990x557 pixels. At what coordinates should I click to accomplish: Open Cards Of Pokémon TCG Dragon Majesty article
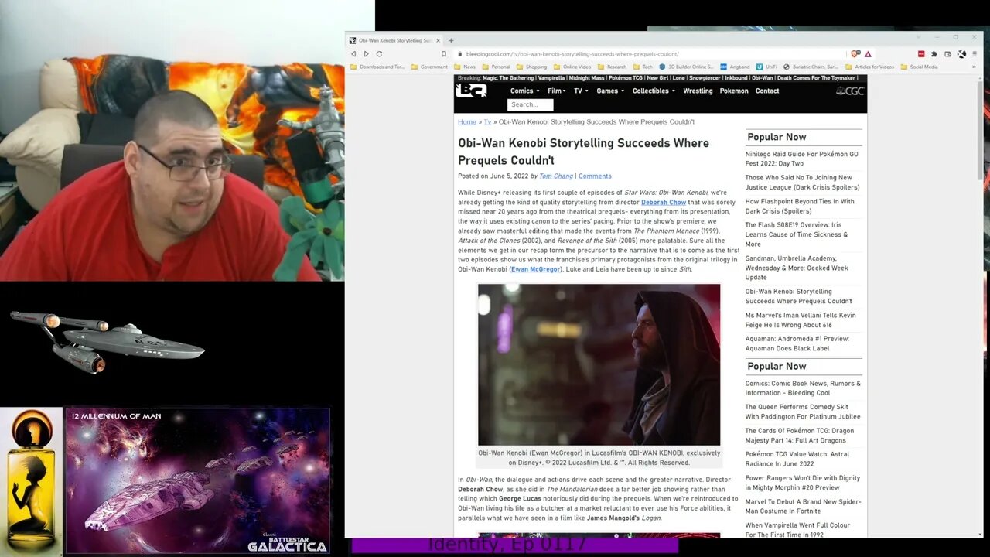800,436
